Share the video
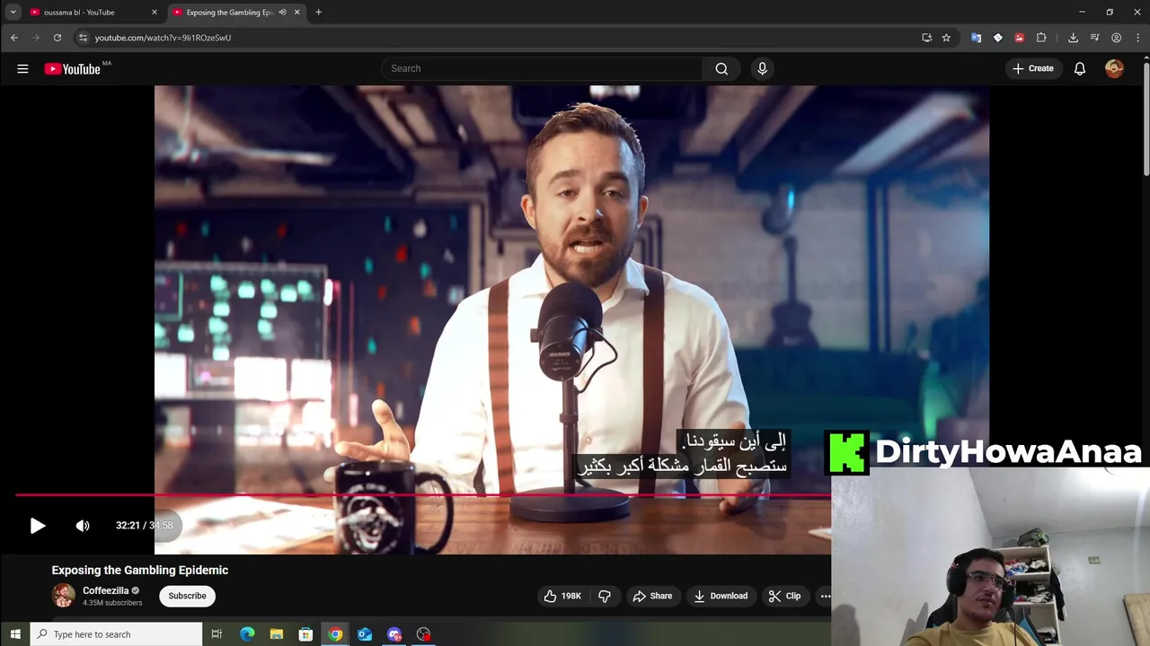 (x=652, y=596)
